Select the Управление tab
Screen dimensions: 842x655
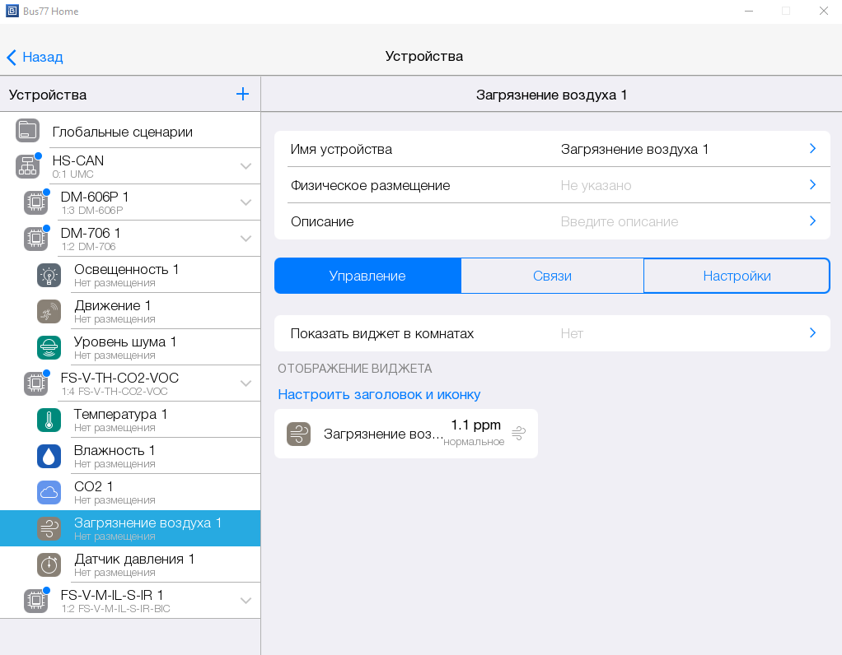coord(367,276)
